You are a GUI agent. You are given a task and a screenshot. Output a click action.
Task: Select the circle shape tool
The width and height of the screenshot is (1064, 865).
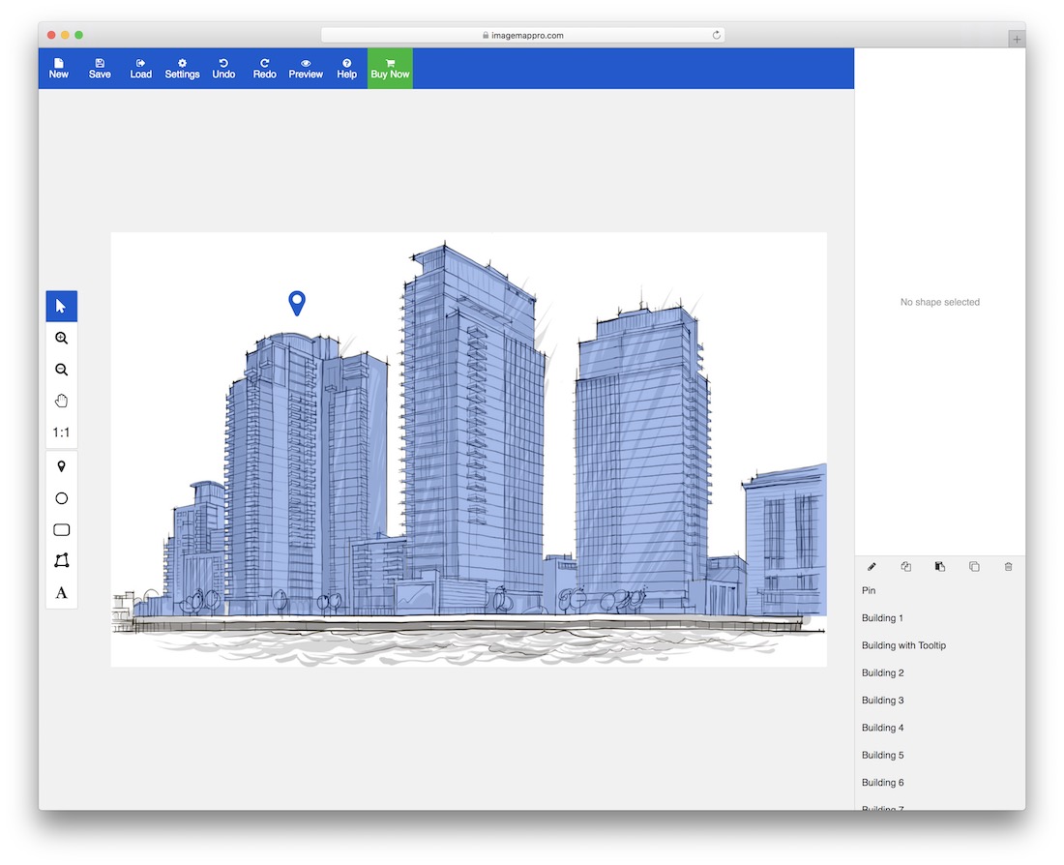tap(61, 498)
